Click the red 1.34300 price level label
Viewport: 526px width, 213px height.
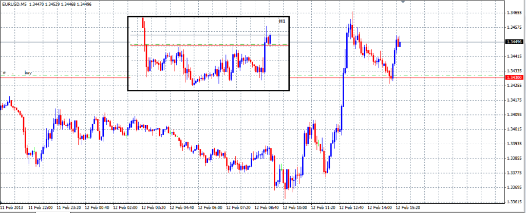[x=515, y=78]
